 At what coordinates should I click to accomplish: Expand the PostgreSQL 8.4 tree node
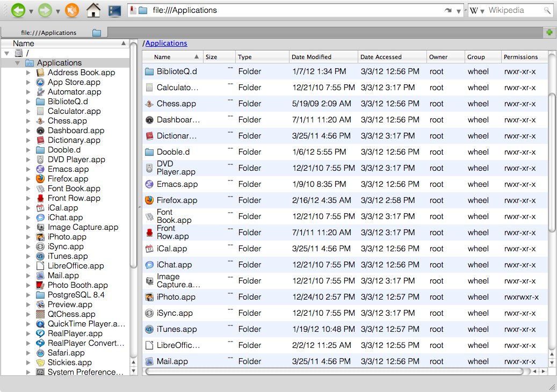pos(28,295)
